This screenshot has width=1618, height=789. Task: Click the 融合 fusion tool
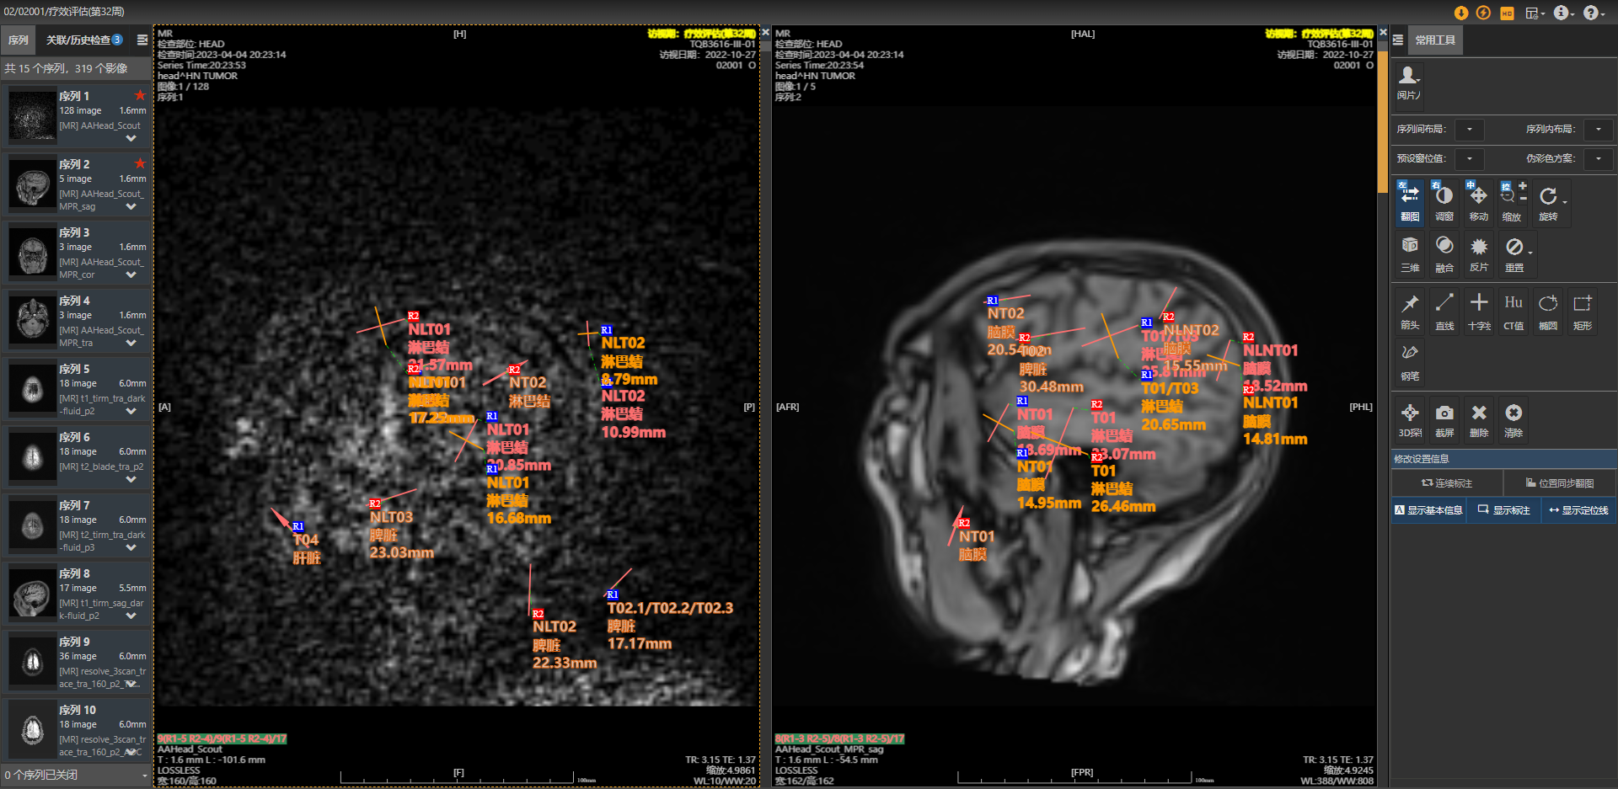pos(1444,253)
